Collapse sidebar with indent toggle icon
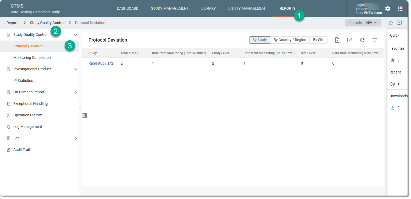The width and height of the screenshot is (411, 199). pyautogui.click(x=85, y=116)
